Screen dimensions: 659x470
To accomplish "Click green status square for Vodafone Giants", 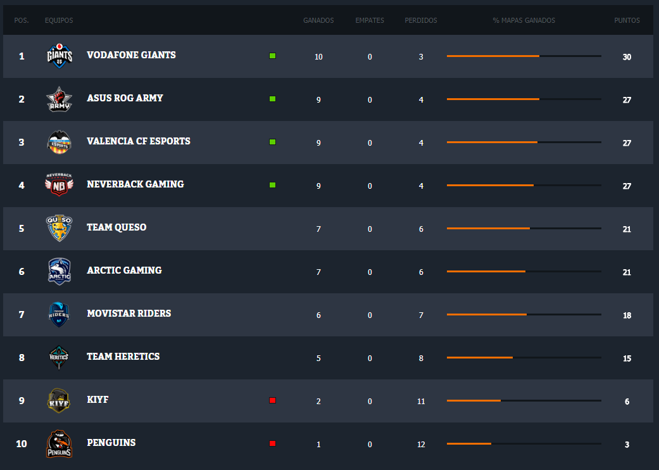I will coord(272,56).
